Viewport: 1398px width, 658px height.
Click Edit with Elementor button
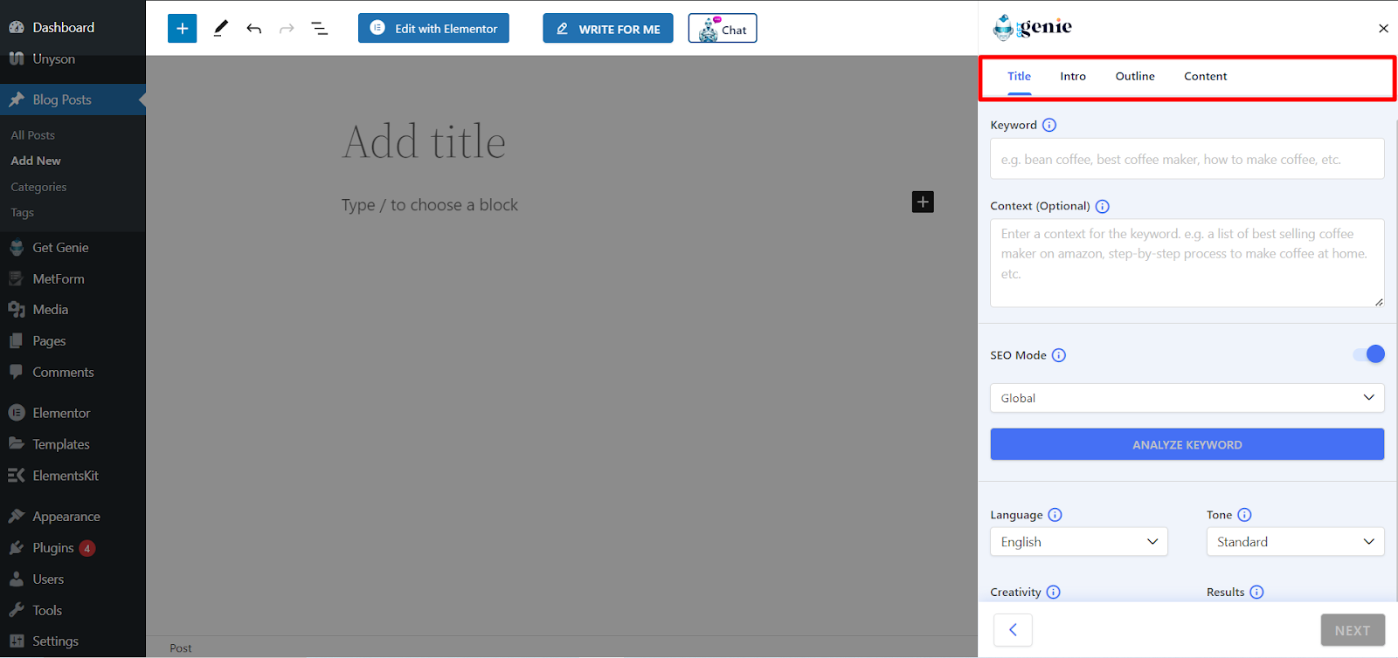433,28
